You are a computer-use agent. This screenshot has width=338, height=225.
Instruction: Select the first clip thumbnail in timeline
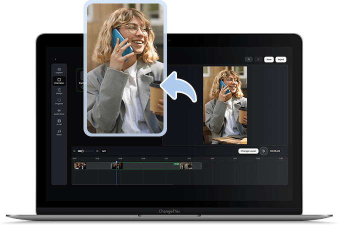[x=80, y=165]
